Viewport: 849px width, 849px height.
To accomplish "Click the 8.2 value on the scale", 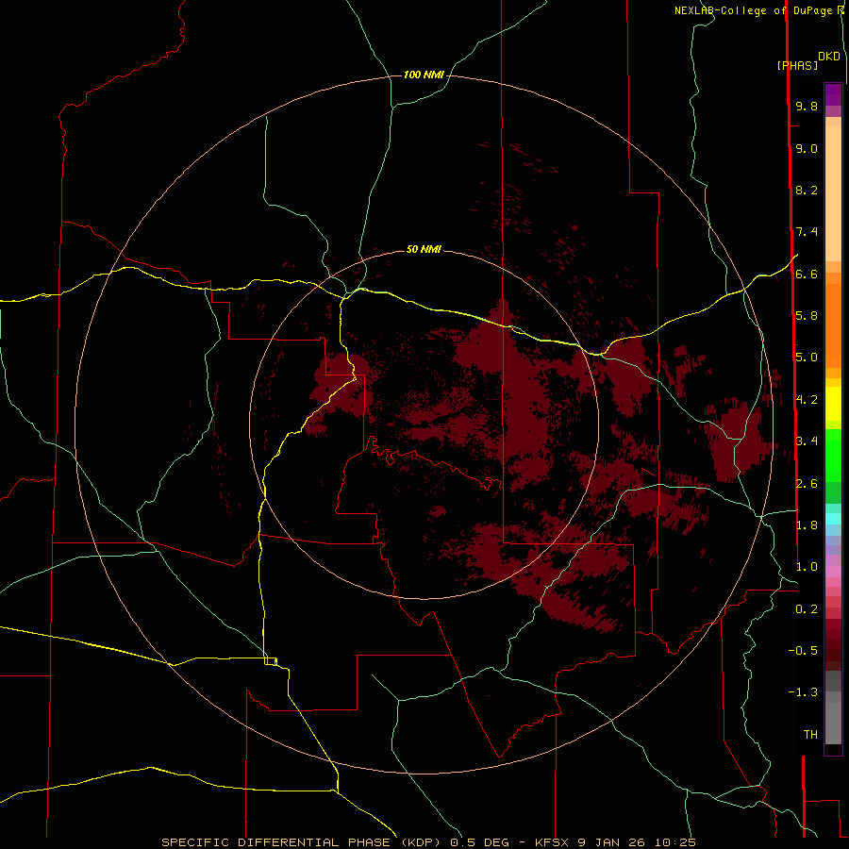I will tap(807, 190).
